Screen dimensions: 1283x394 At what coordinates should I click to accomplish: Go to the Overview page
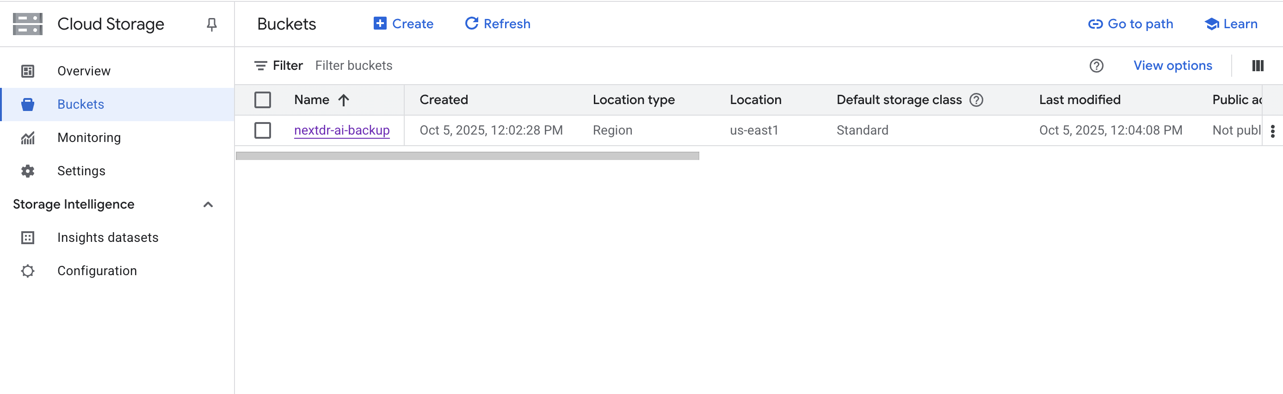coord(84,71)
